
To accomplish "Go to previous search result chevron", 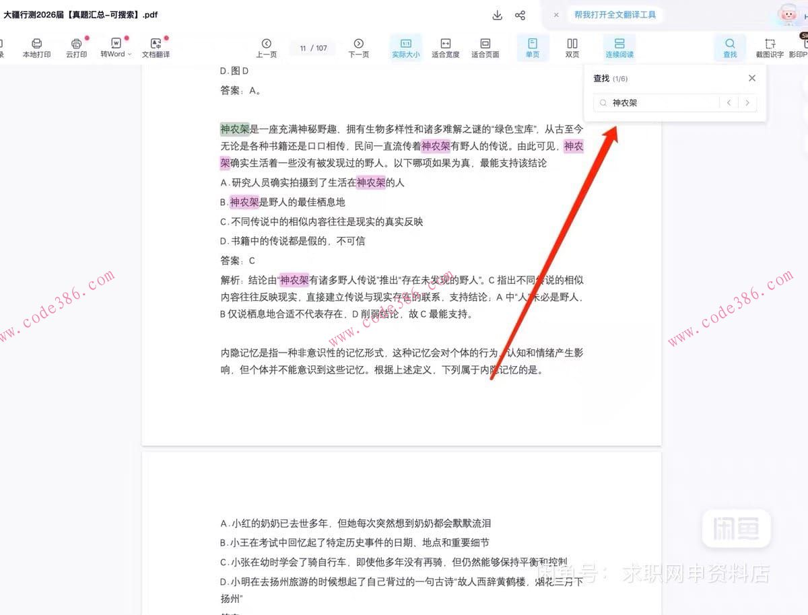I will click(729, 102).
